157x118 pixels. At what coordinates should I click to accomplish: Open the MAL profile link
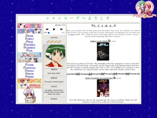[72, 34]
